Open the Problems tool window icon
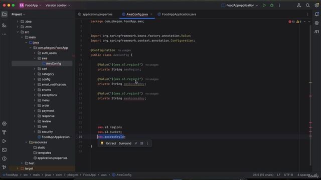 pos(4,158)
